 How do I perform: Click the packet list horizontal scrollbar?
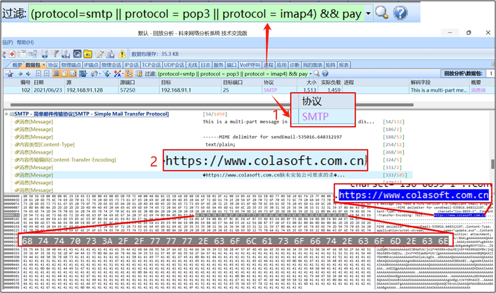coord(212,105)
